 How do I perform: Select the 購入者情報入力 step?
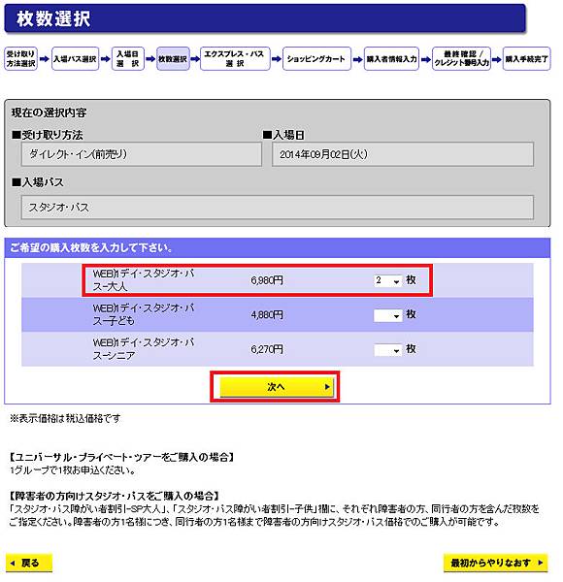pyautogui.click(x=391, y=58)
